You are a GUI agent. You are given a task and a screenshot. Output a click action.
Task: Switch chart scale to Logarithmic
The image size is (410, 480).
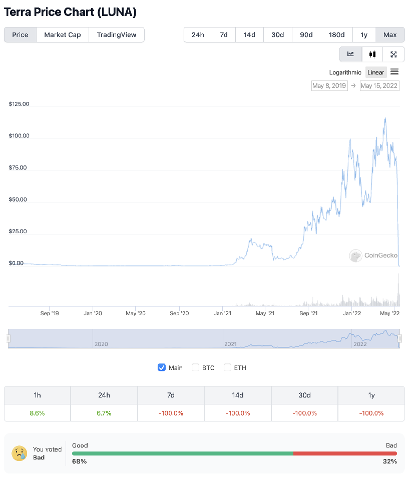[345, 72]
